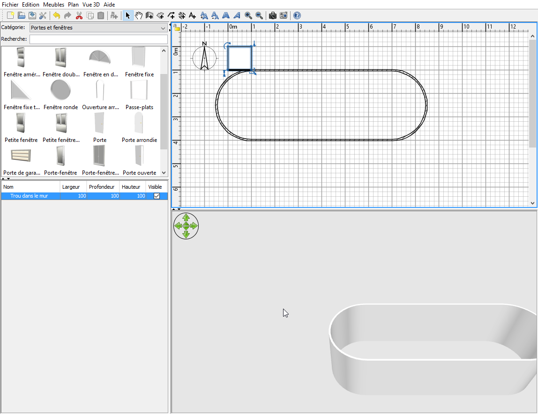The image size is (538, 414).
Task: Select Porte de garage catalog item
Action: tap(22, 160)
